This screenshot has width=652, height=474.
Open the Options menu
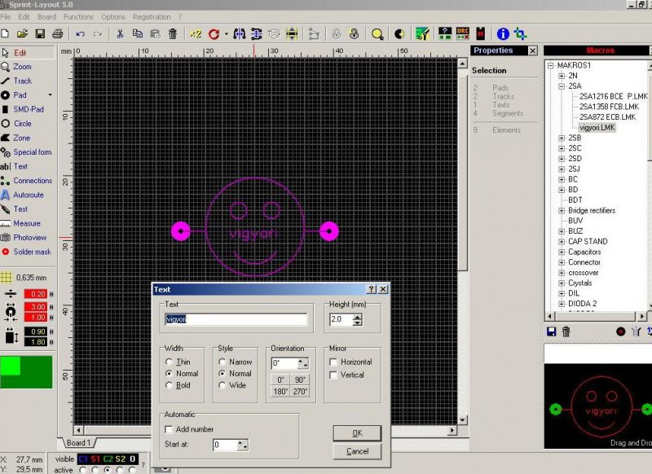113,17
